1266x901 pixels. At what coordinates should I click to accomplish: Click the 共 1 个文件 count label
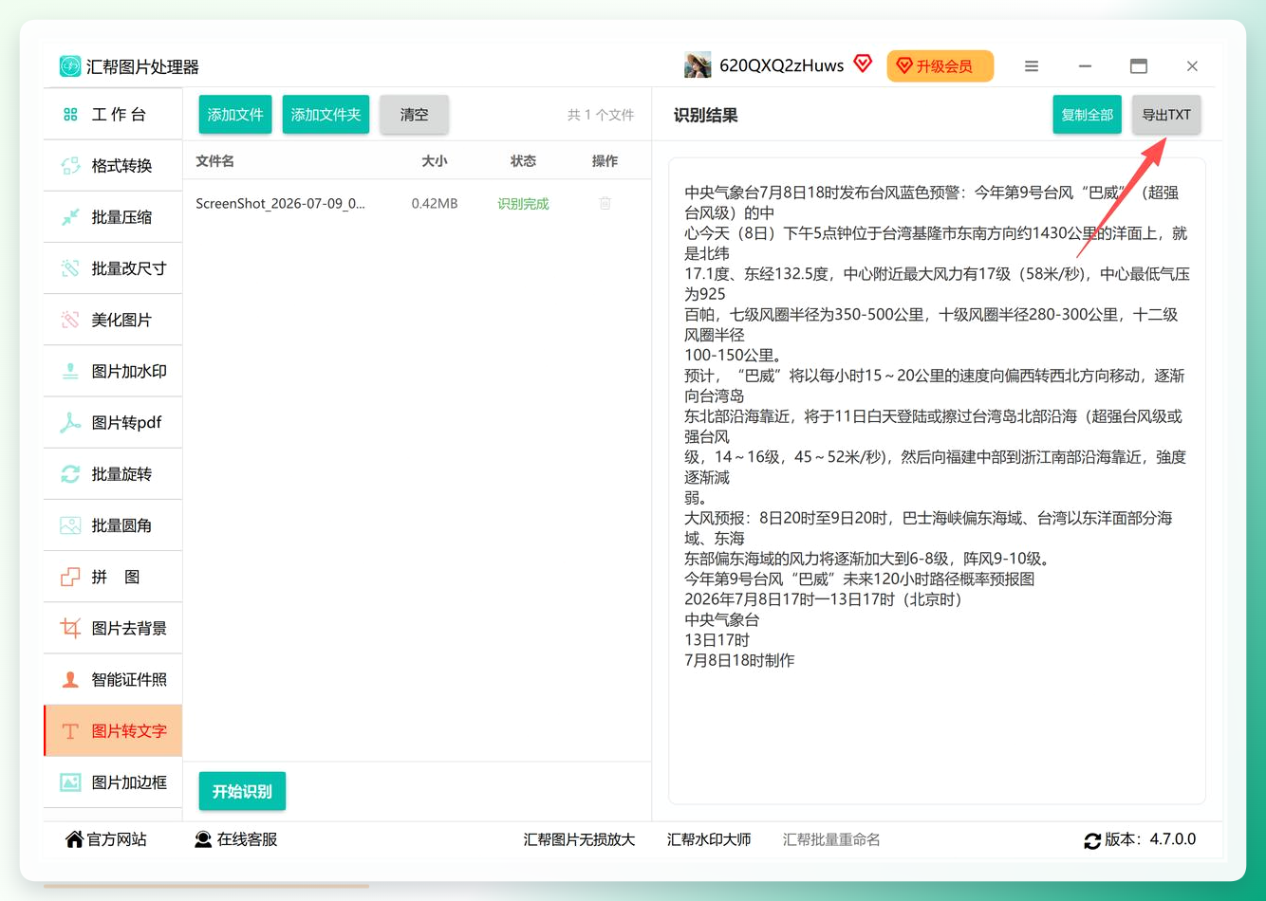pyautogui.click(x=601, y=115)
